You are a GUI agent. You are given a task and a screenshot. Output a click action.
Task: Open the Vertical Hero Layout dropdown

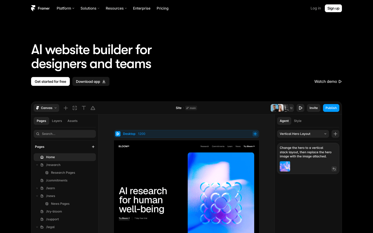[303, 134]
